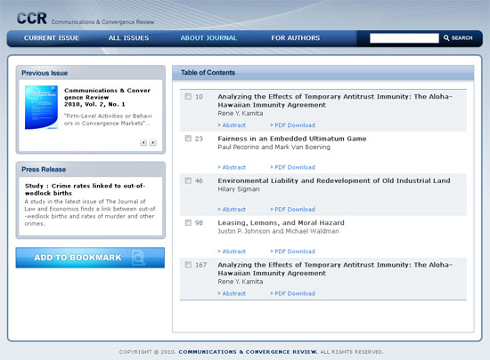Show next issue with right arrow
490x360 pixels.
tap(153, 143)
